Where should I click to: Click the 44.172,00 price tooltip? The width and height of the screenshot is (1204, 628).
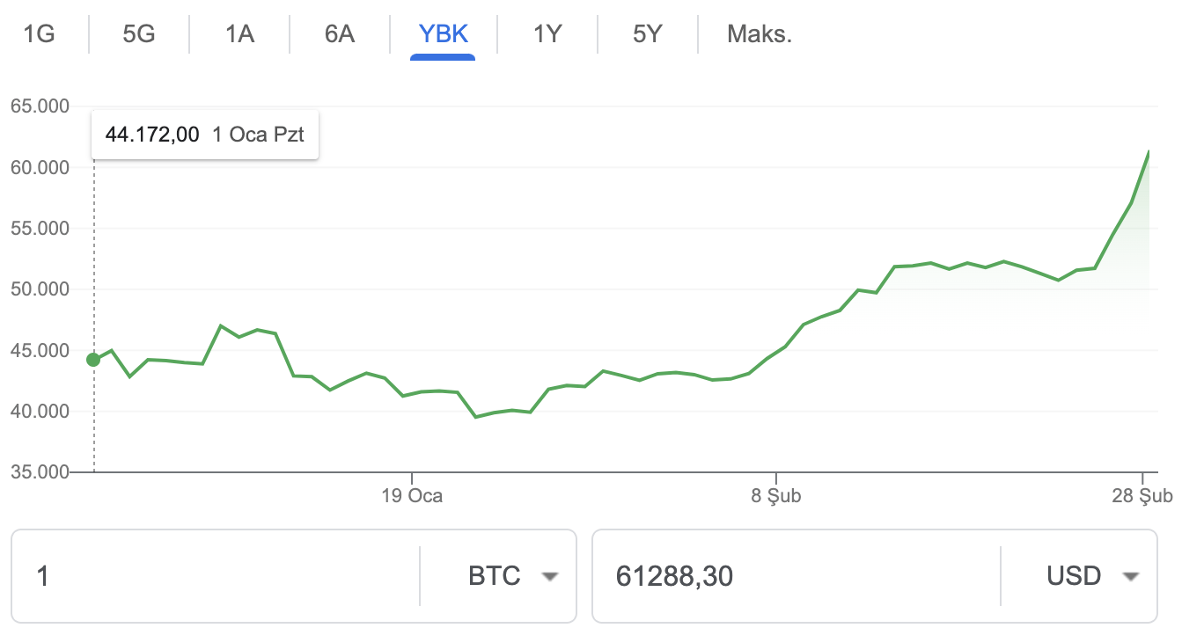click(204, 135)
